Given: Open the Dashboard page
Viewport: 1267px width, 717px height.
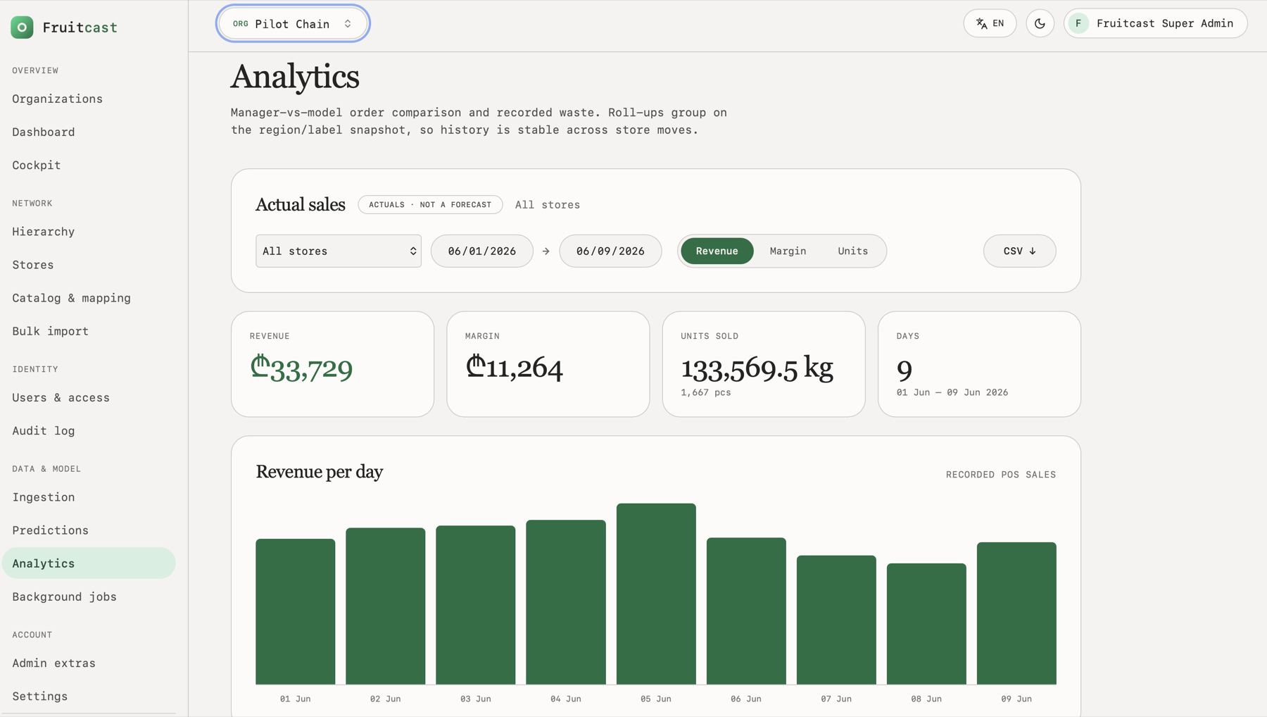Looking at the screenshot, I should [x=89, y=132].
